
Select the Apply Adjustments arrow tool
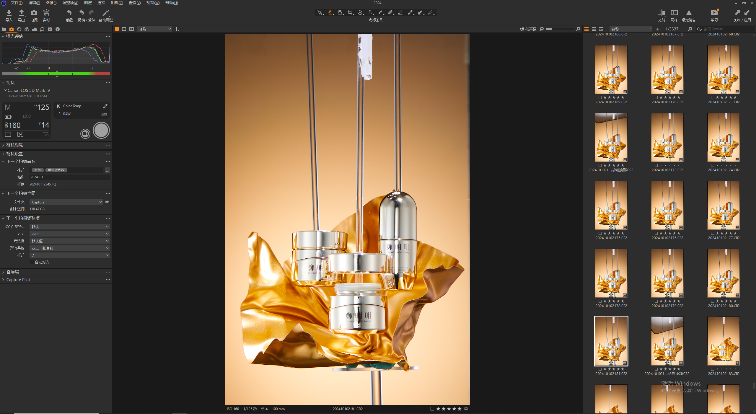click(x=421, y=13)
